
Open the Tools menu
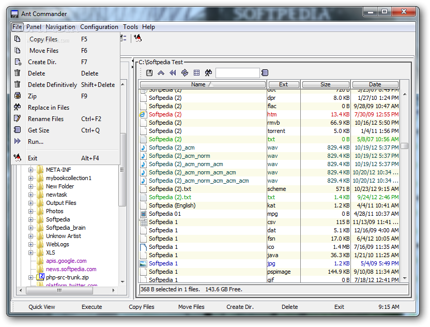click(130, 27)
